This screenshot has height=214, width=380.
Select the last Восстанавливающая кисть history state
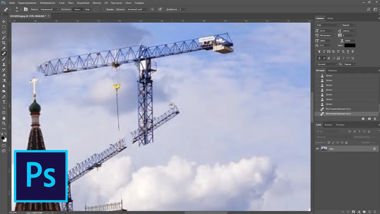347,114
